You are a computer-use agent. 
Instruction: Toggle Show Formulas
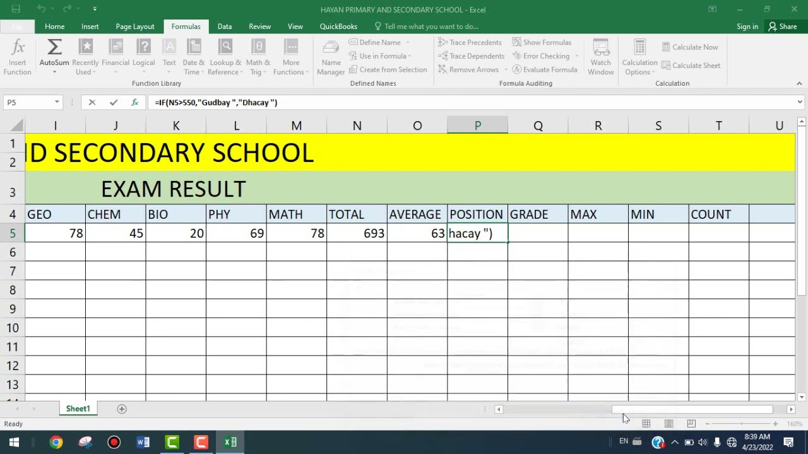coord(542,42)
